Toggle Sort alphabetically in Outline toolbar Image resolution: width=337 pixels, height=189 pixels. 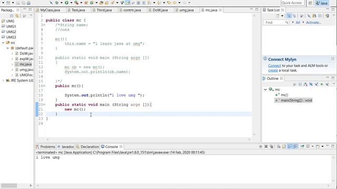305,84
